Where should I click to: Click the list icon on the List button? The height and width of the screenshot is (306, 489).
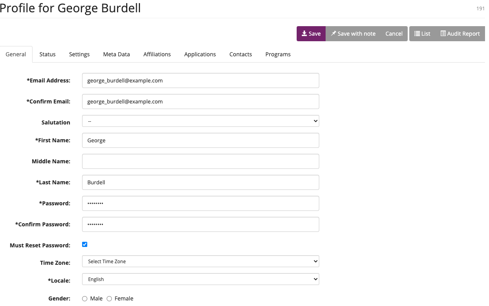coord(417,34)
